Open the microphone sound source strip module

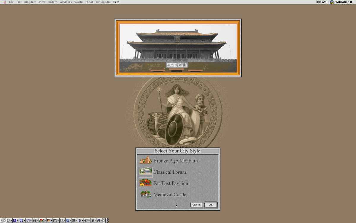point(87,220)
